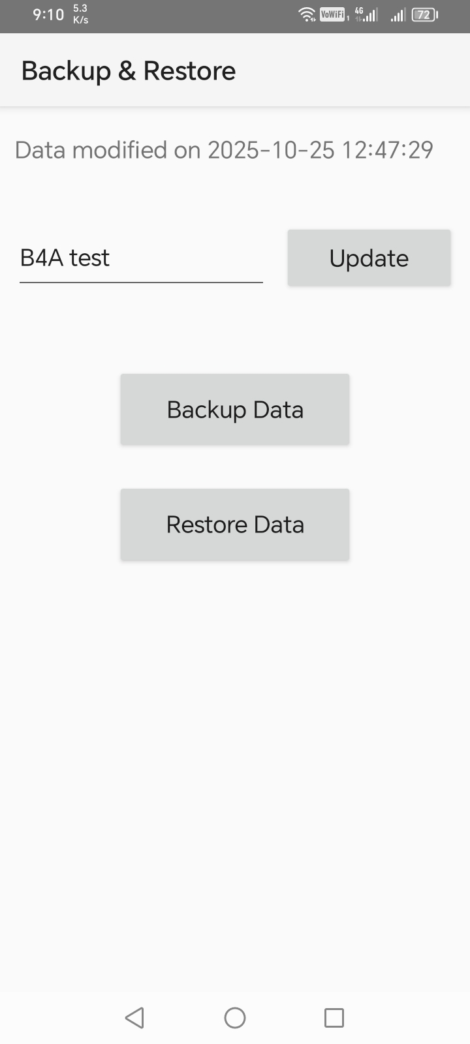
Task: Tap the Home circle navigation icon
Action: pyautogui.click(x=235, y=1017)
